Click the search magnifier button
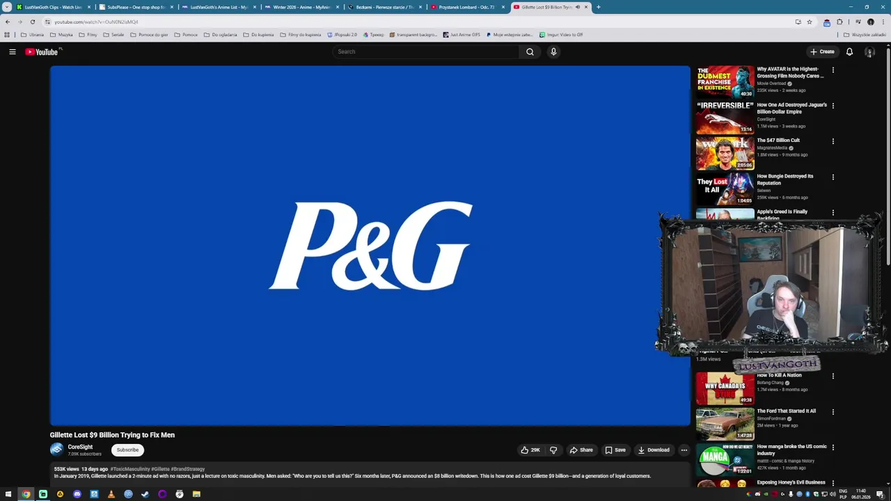The width and height of the screenshot is (891, 501). (x=530, y=51)
